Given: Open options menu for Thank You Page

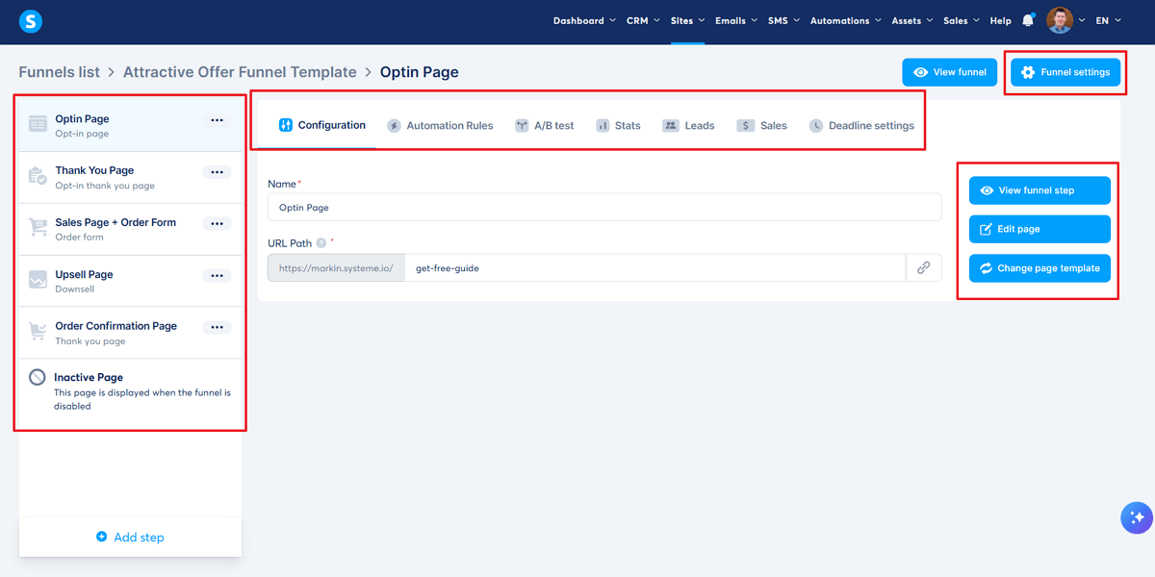Looking at the screenshot, I should pos(217,172).
